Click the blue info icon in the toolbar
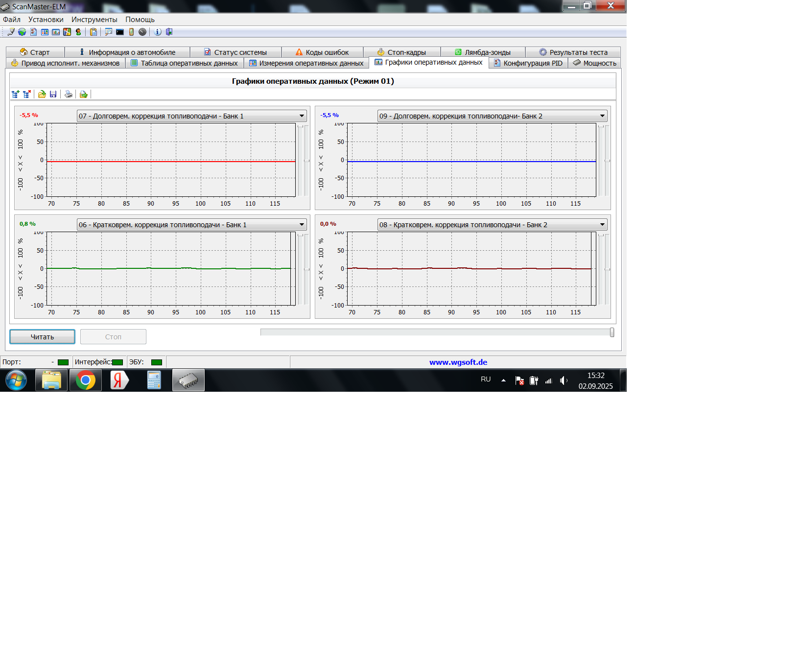Image resolution: width=800 pixels, height=665 pixels. (x=158, y=32)
